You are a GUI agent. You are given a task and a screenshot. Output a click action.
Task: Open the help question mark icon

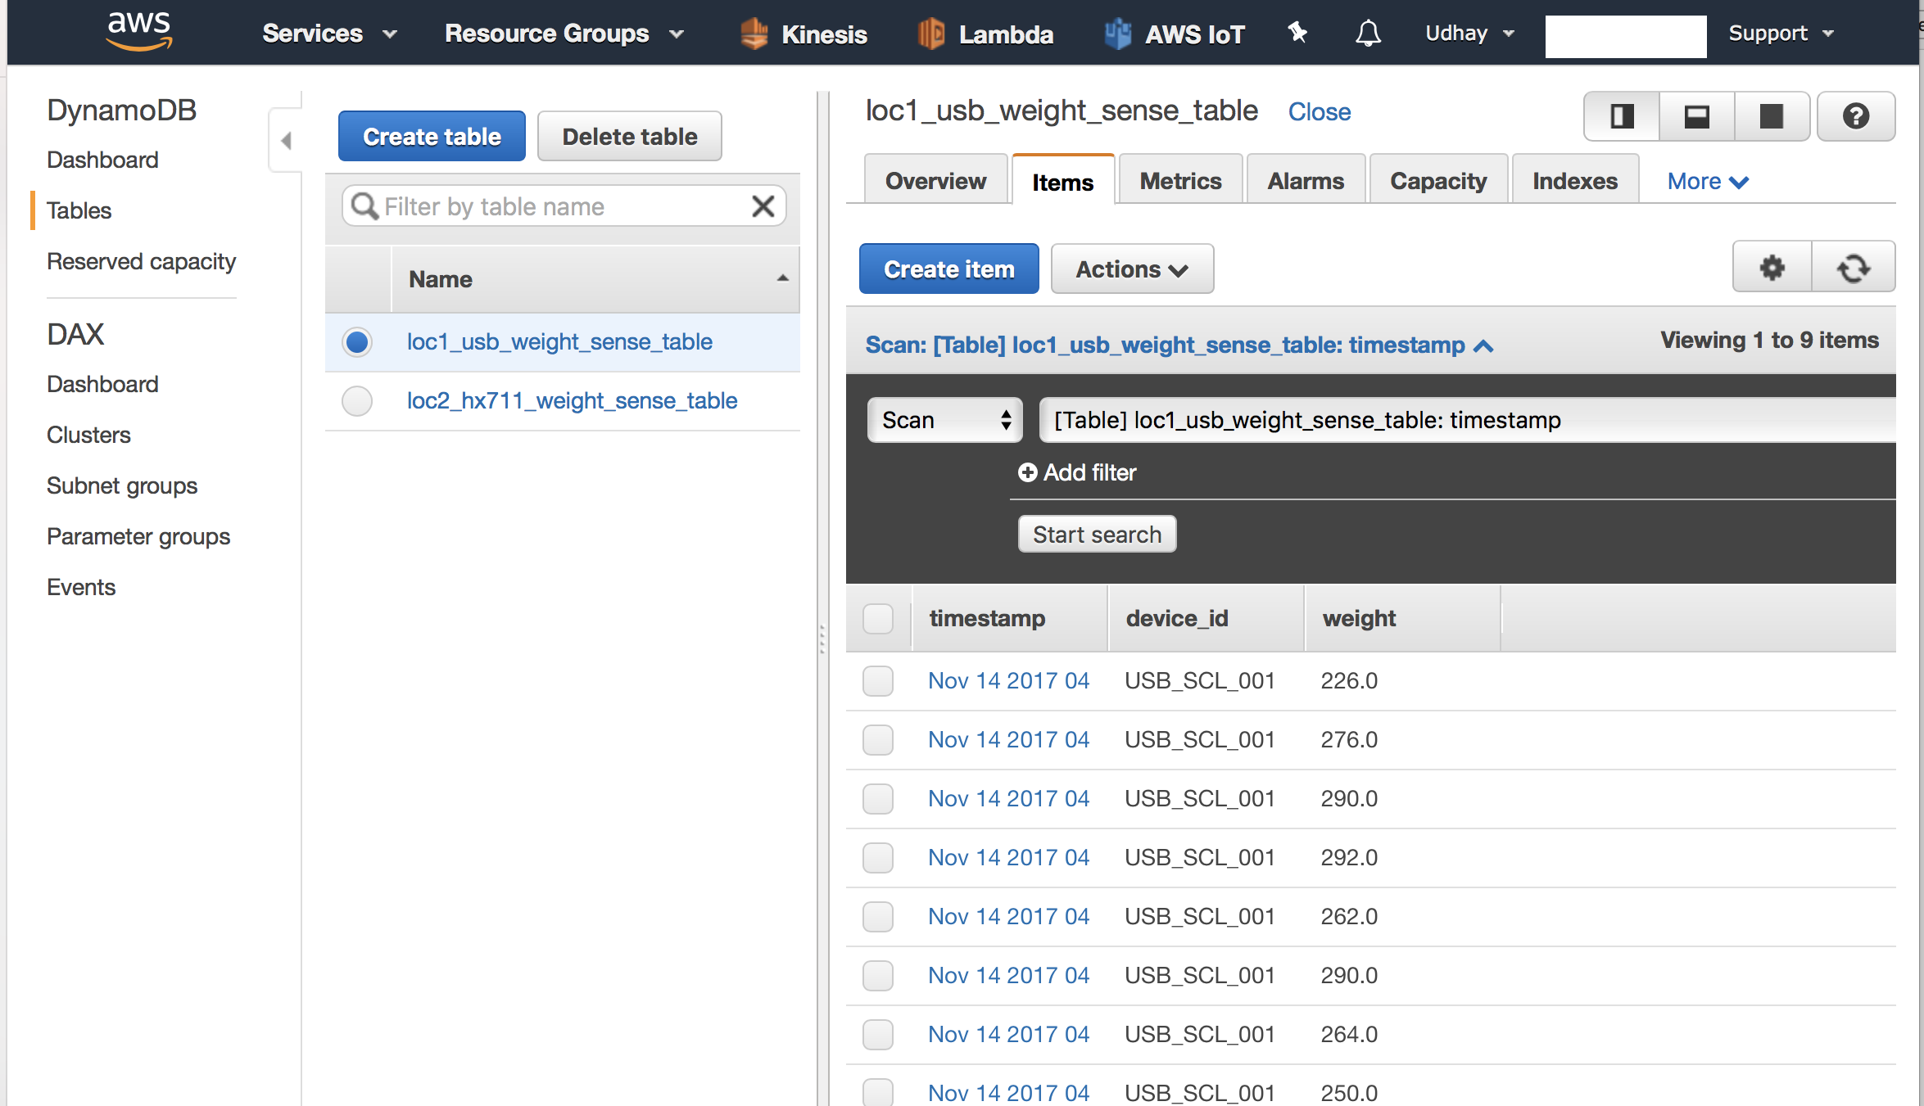(x=1855, y=116)
